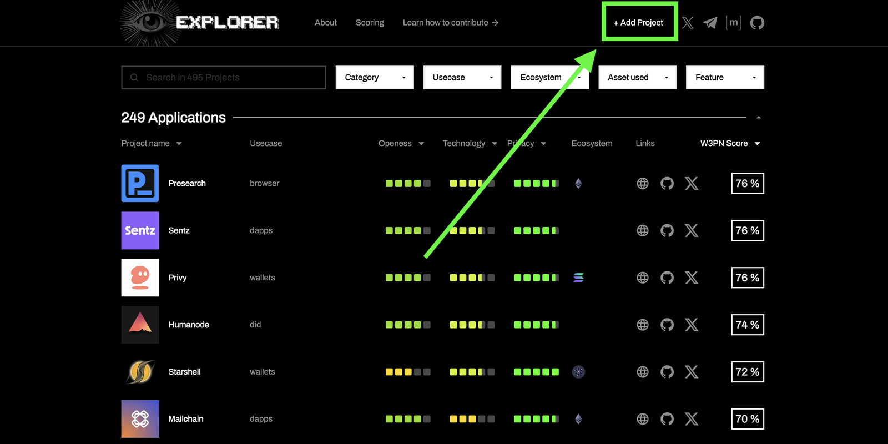Sort by W3PN Score column
Image resolution: width=888 pixels, height=444 pixels.
(729, 143)
